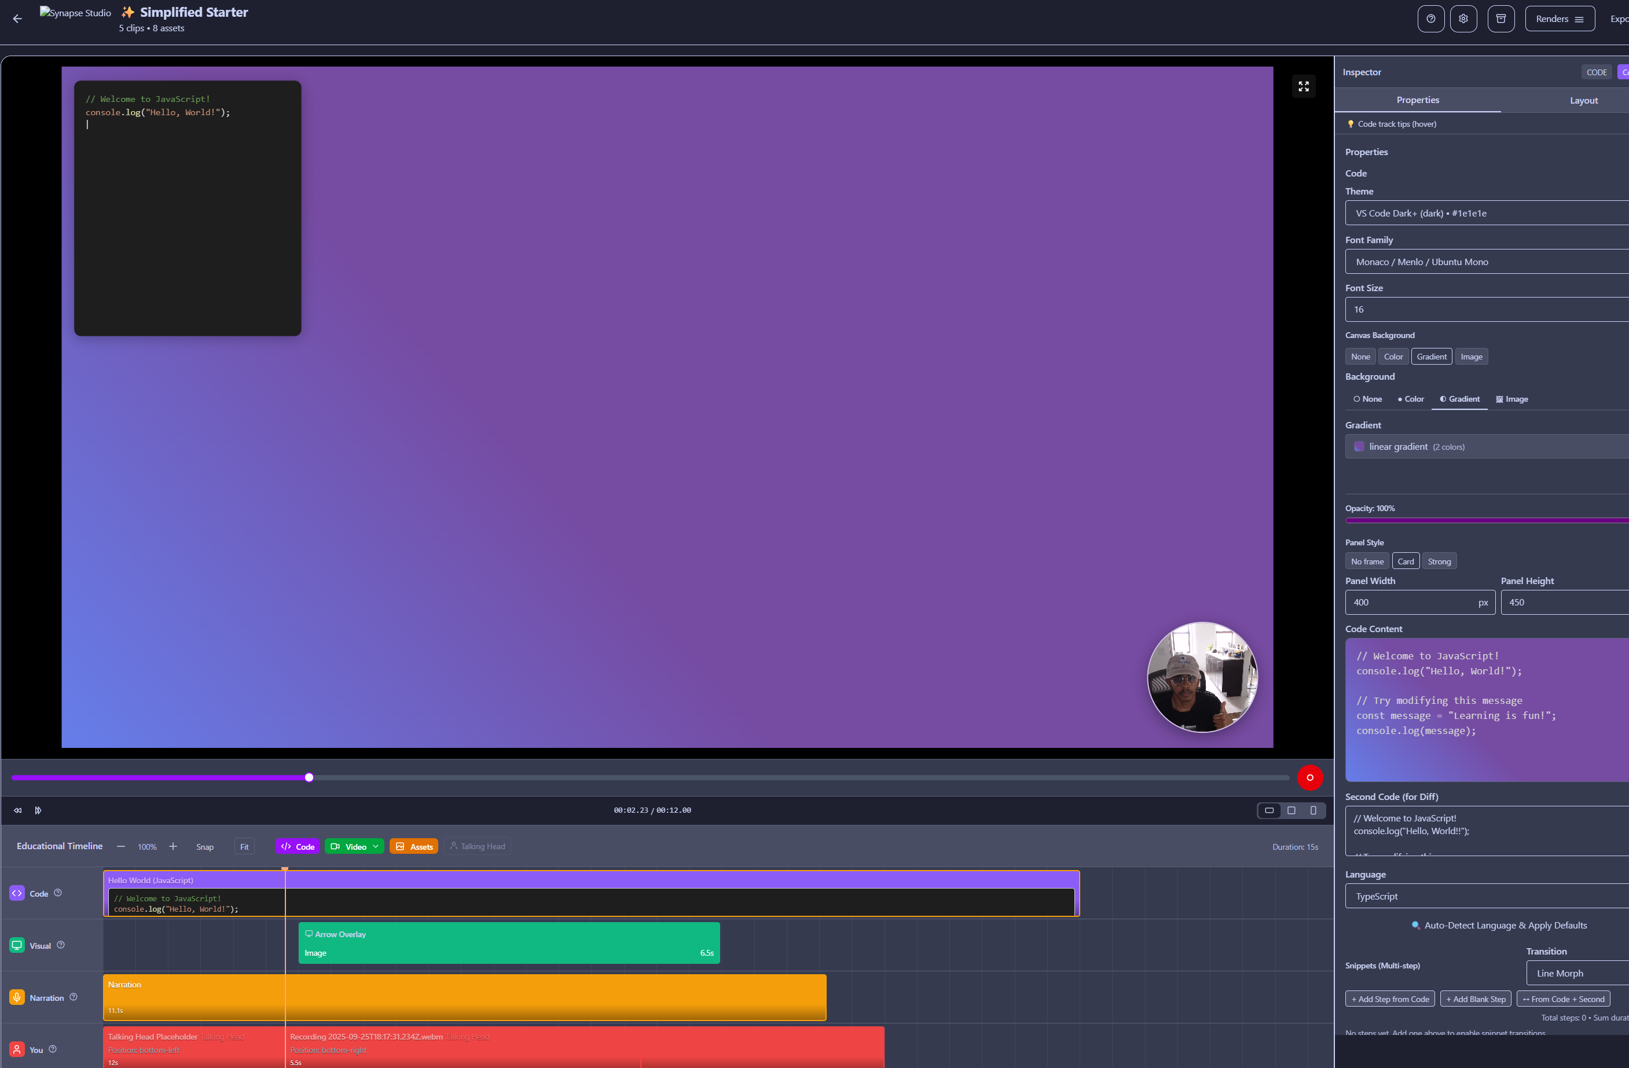
Task: Click the Code track help icon
Action: [x=57, y=892]
